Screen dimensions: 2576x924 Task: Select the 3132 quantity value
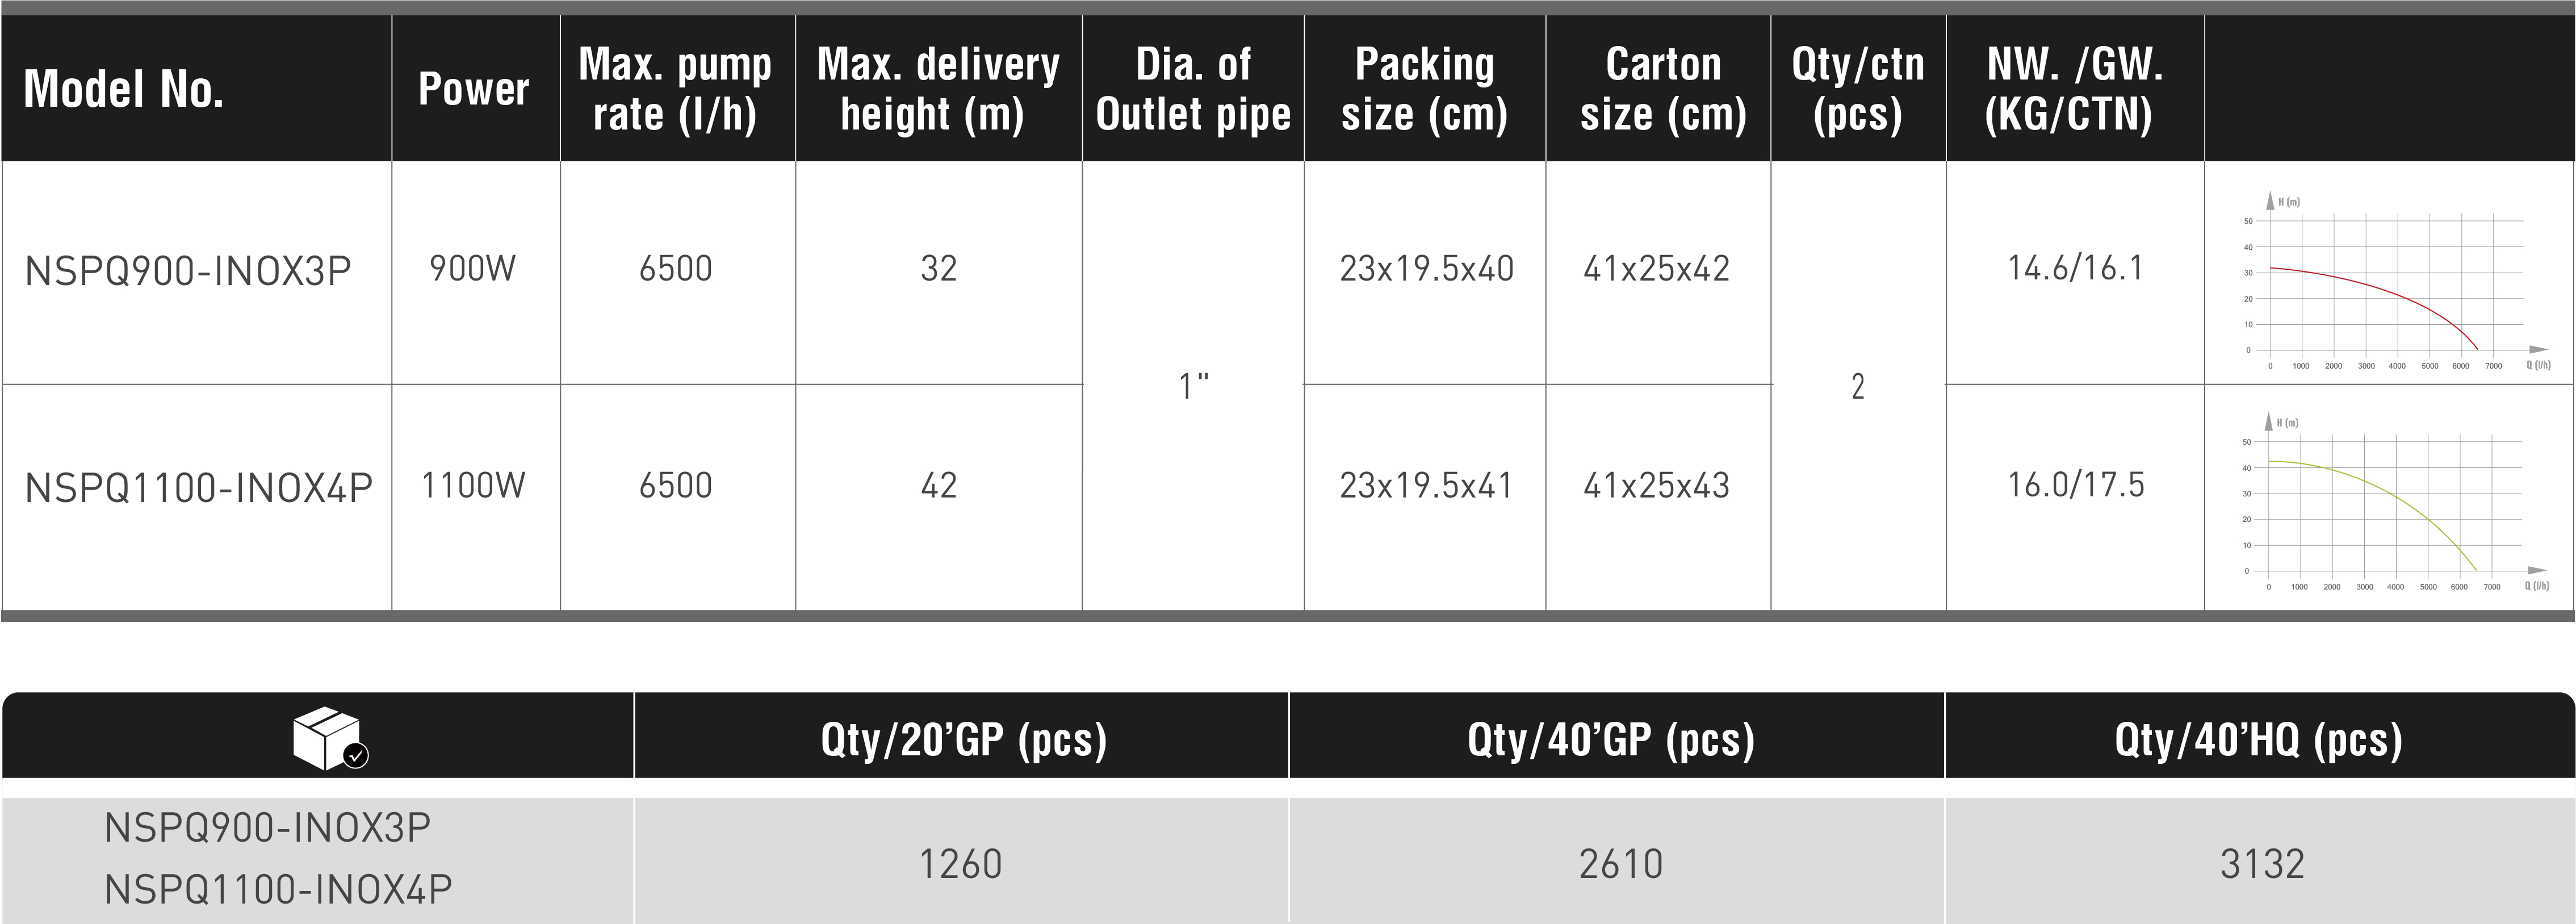point(2262,864)
